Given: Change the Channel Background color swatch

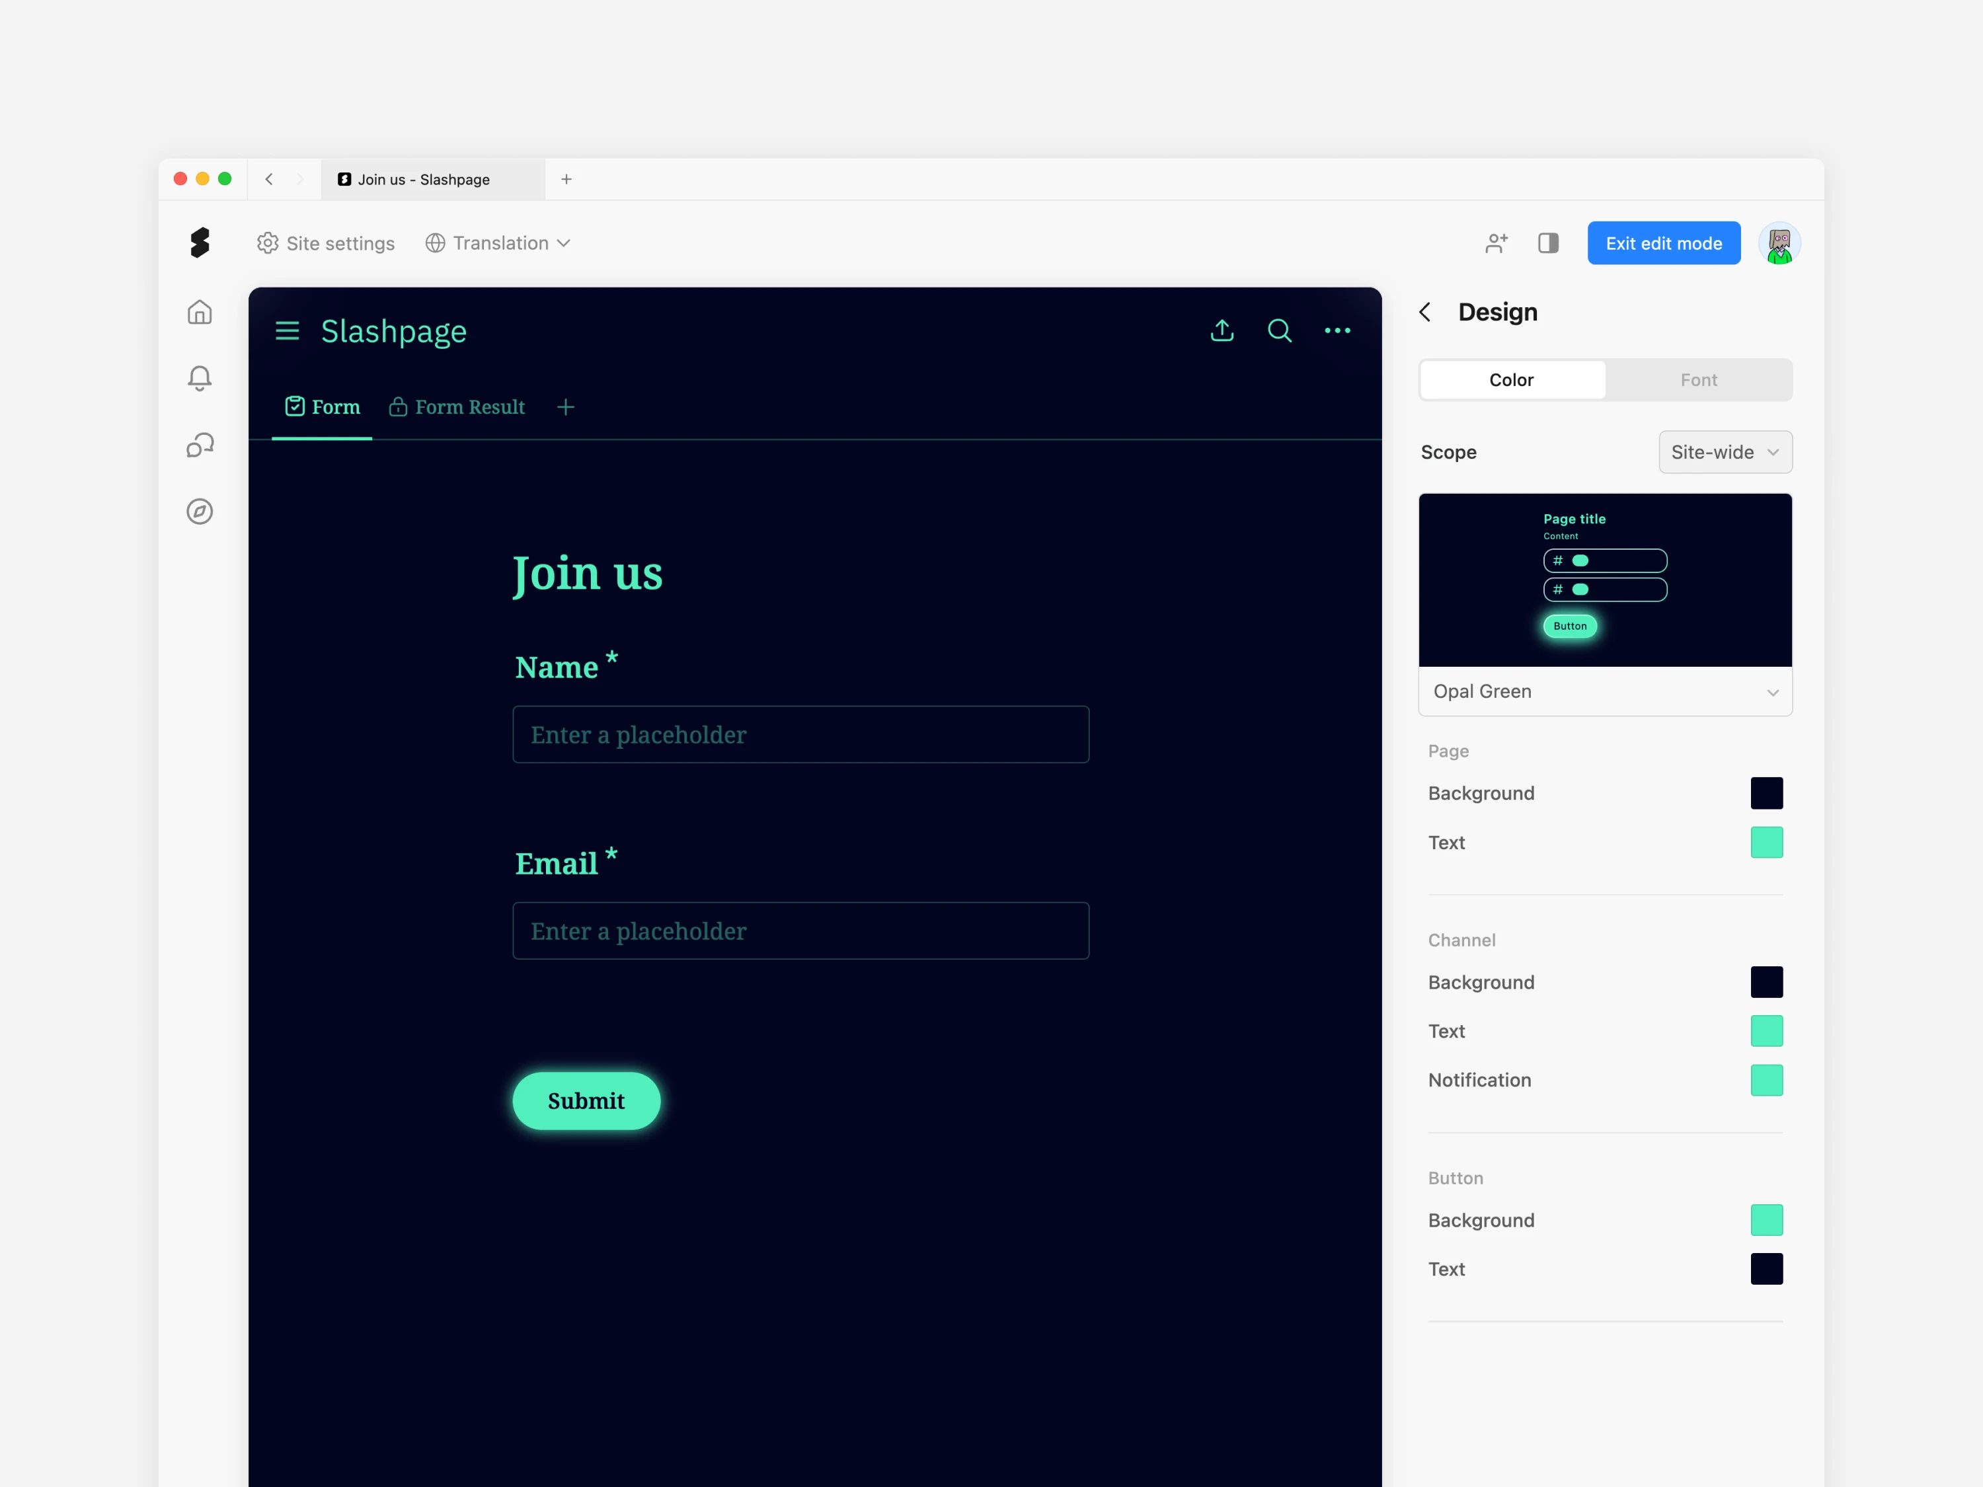Looking at the screenshot, I should (x=1766, y=982).
